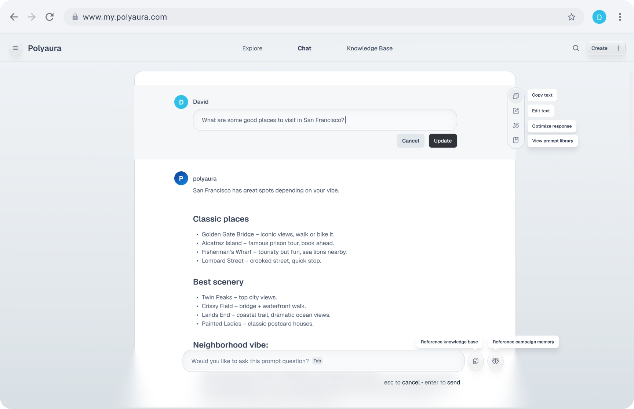Select Optimize response option
Image resolution: width=634 pixels, height=409 pixels.
pos(552,126)
